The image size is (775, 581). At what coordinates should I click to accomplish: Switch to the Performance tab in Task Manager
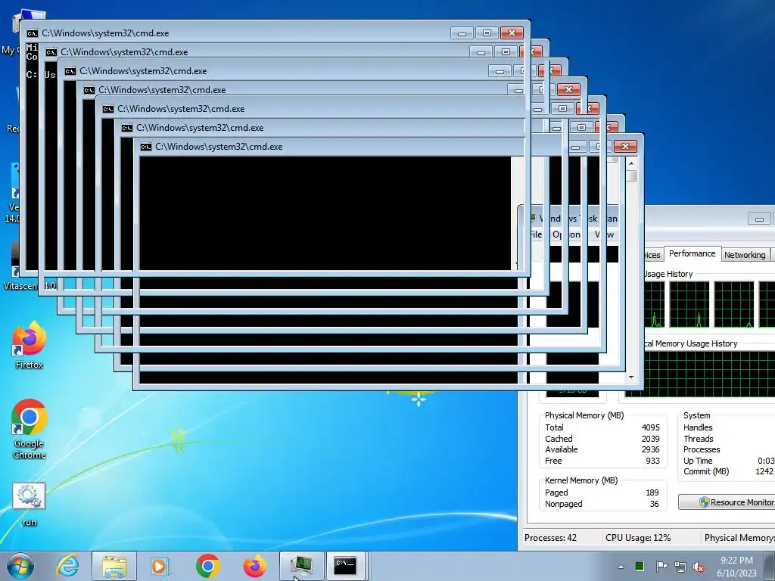[692, 253]
